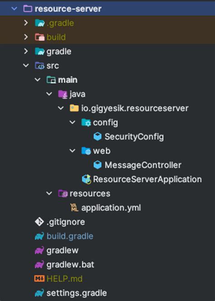Expand the .gradle folder

click(26, 23)
